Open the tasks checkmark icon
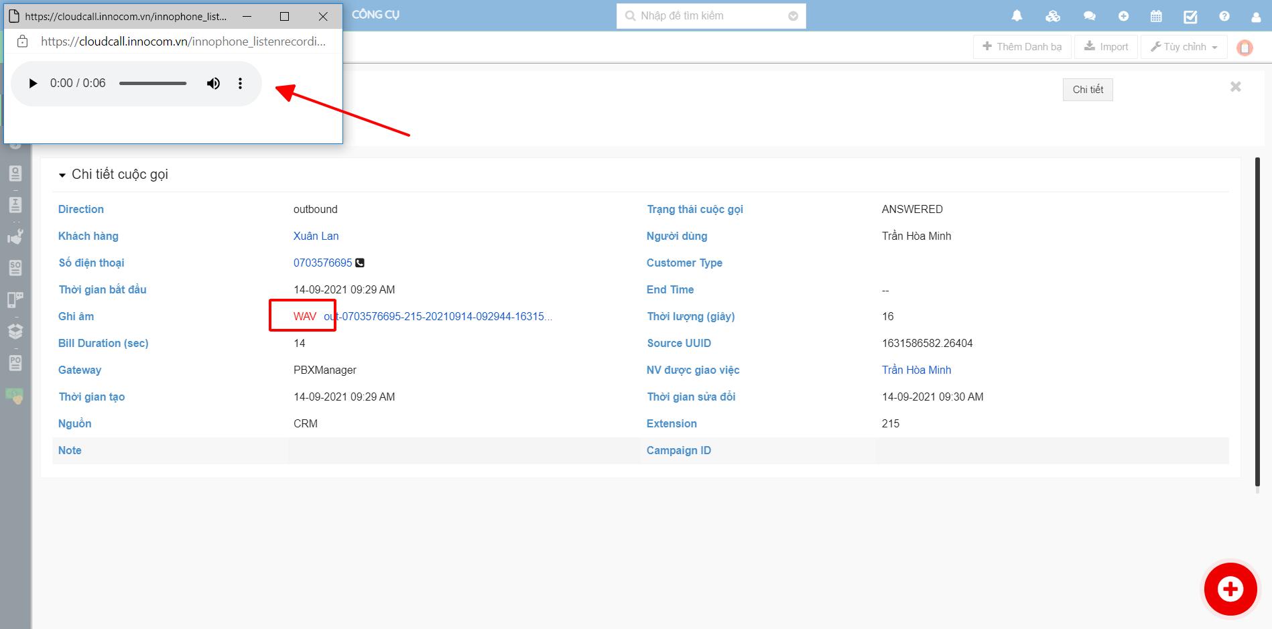The width and height of the screenshot is (1272, 629). pyautogui.click(x=1190, y=17)
